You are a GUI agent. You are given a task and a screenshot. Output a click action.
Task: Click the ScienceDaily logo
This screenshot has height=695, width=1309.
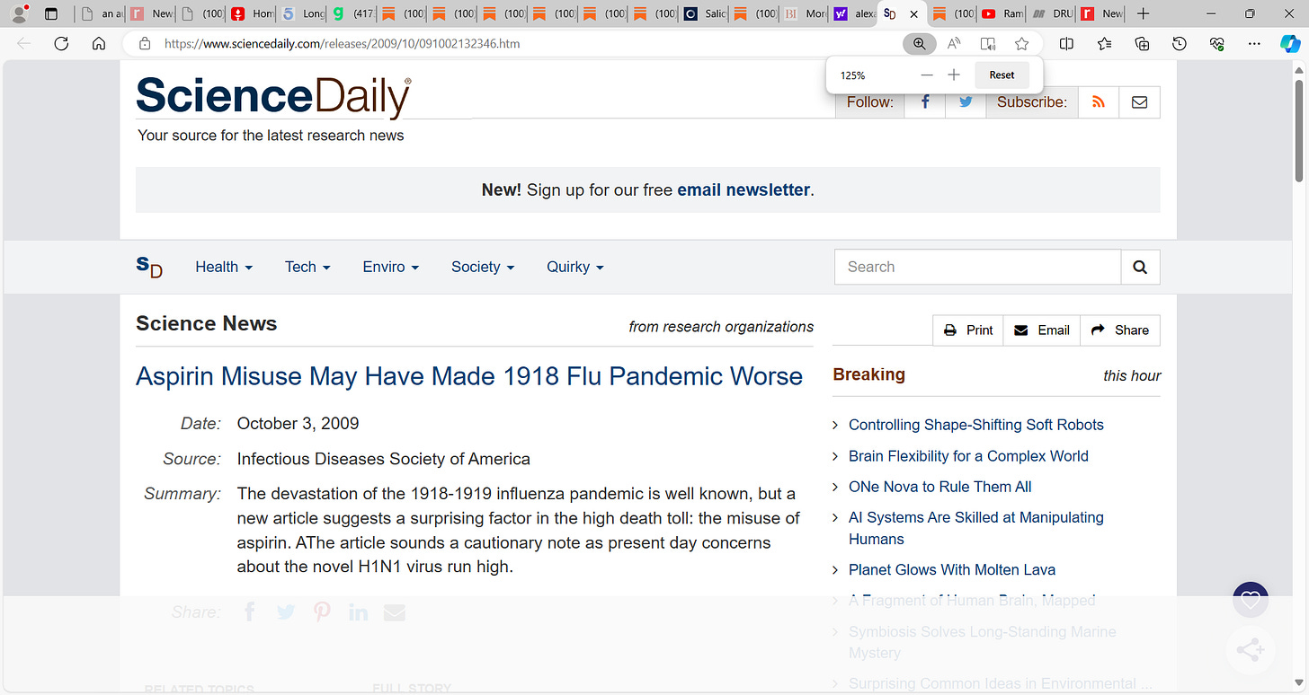(x=273, y=97)
